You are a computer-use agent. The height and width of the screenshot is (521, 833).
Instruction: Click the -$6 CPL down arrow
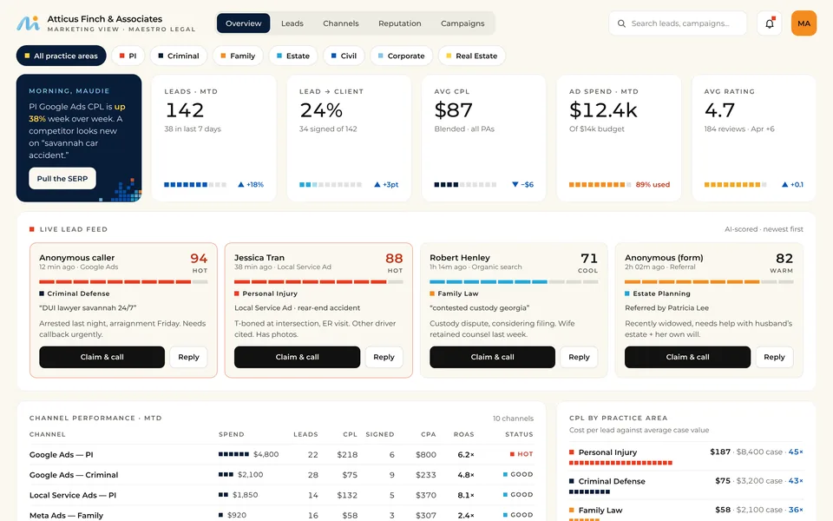point(515,184)
